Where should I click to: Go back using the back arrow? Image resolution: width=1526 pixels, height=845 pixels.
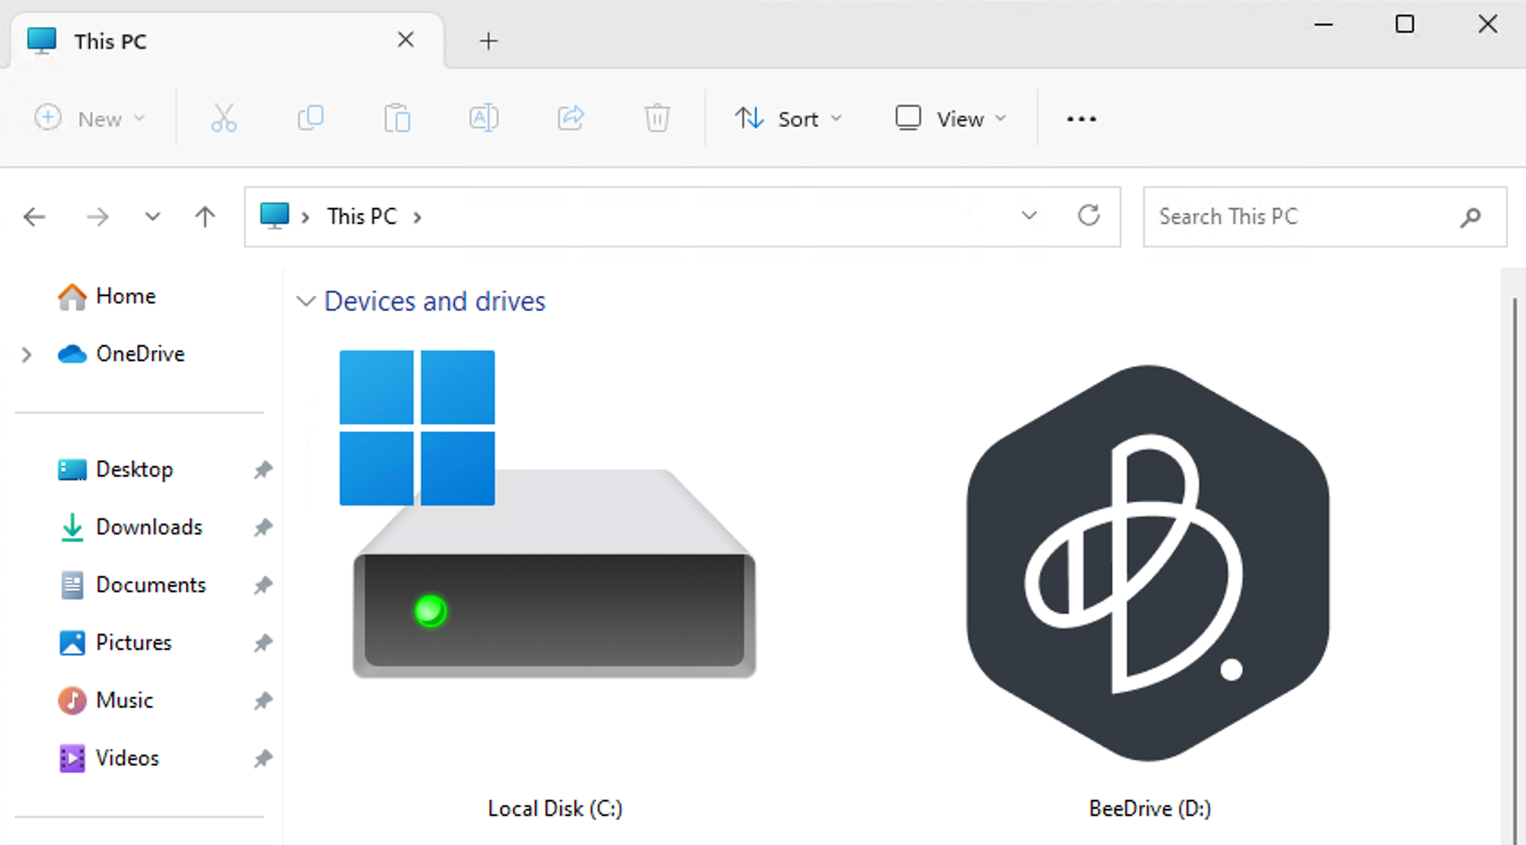point(34,217)
